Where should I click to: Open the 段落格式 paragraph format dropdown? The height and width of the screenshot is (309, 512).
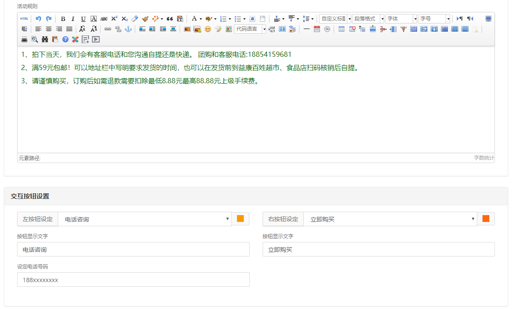pos(368,19)
